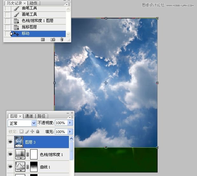197x176 pixels.
Task: Toggle history brush source box beside 色相/饱和度 1 图层
Action: pos(7,21)
